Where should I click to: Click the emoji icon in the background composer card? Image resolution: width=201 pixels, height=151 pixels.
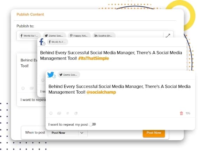[23, 88]
